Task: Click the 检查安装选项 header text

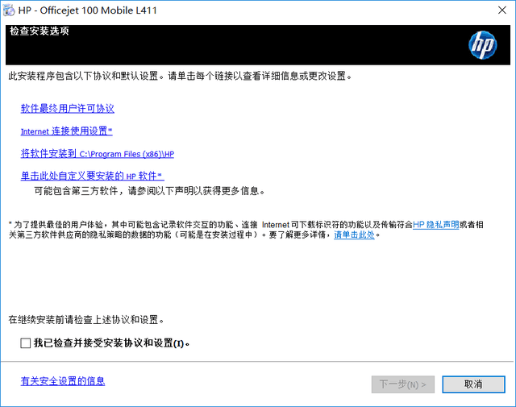Action: 40,31
